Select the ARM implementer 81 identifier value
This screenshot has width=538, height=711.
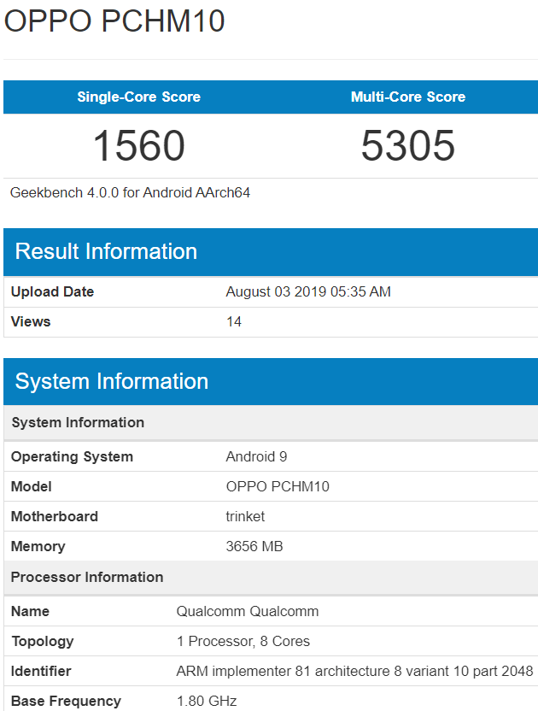click(x=354, y=671)
